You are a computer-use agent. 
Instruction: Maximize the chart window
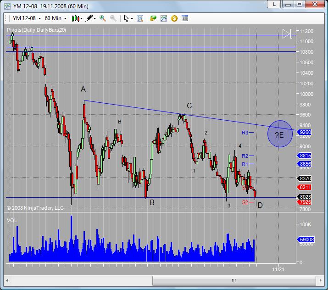[x=300, y=5]
